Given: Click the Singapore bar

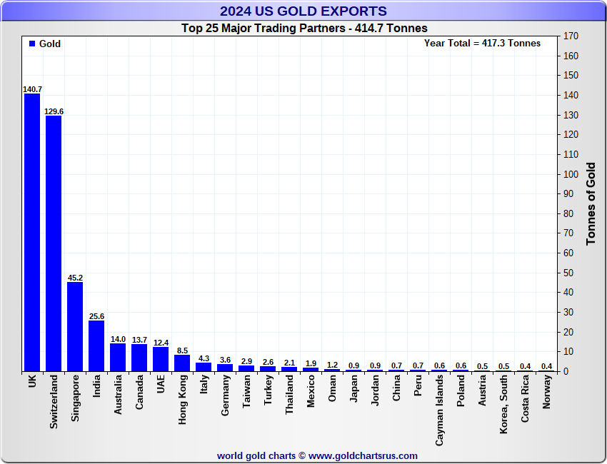Looking at the screenshot, I should [75, 327].
